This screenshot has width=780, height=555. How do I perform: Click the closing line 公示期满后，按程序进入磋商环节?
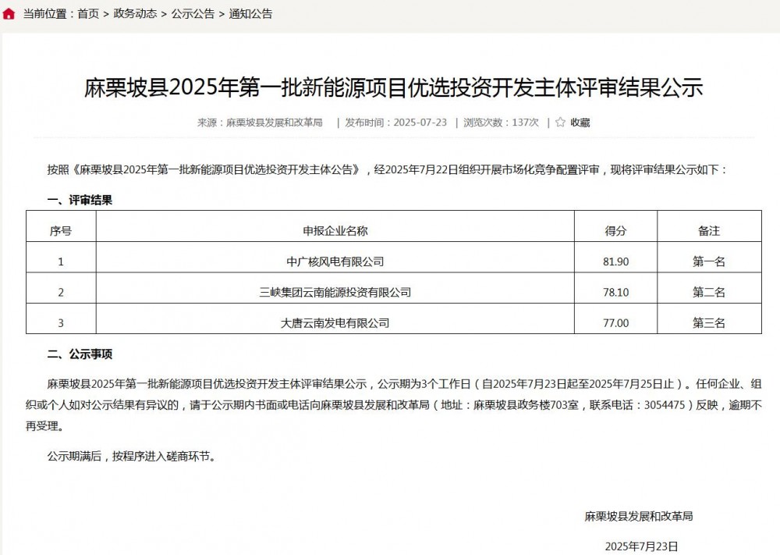coord(131,456)
